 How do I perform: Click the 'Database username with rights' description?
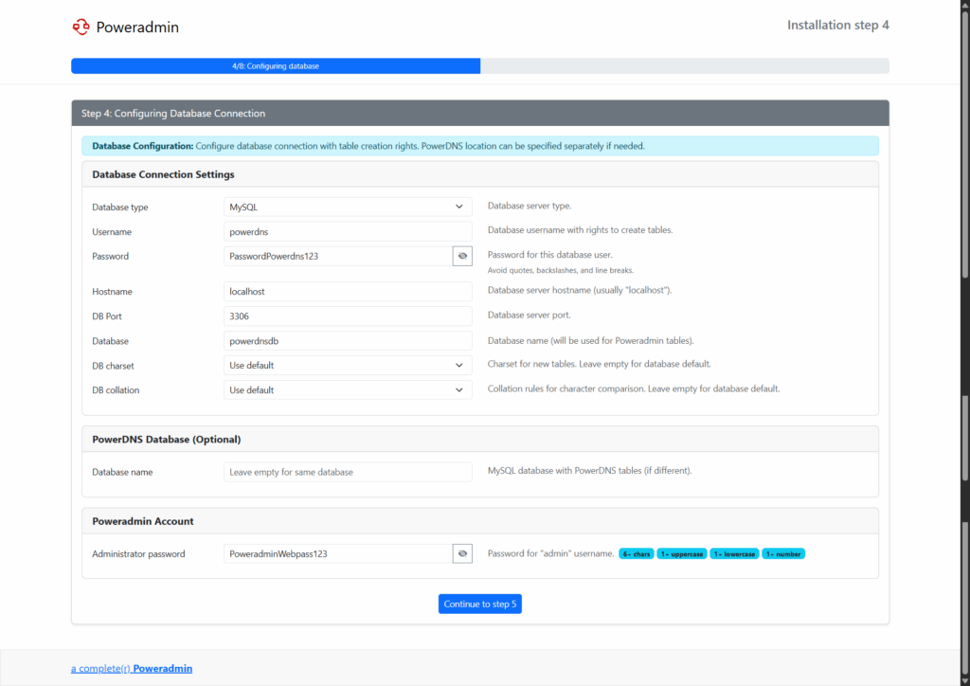pos(581,230)
